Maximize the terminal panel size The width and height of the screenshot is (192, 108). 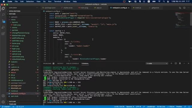pos(184,63)
